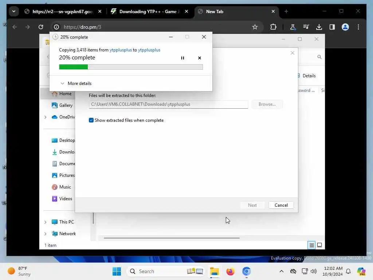Switch to details list view icon

tap(312, 245)
